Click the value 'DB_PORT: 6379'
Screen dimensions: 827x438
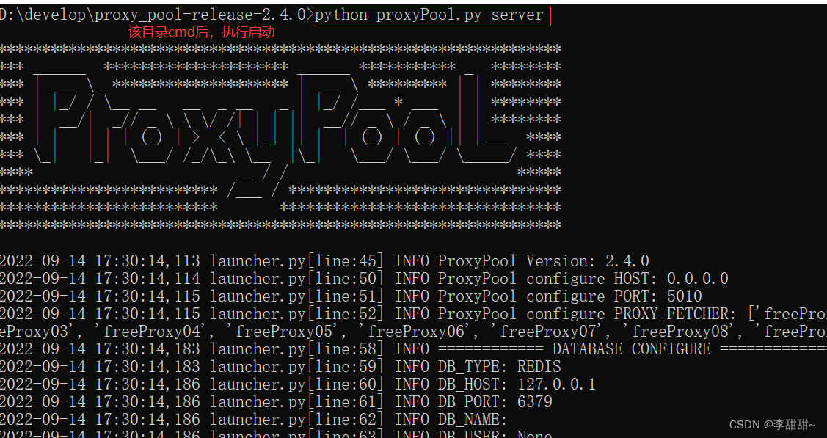tap(495, 401)
